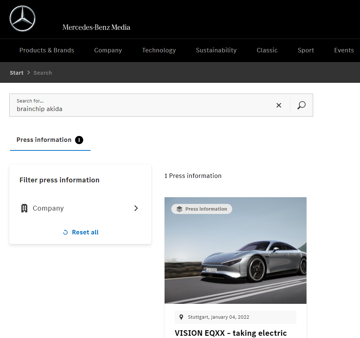Click the Mercedes-Benz star logo
The height and width of the screenshot is (338, 360).
pyautogui.click(x=22, y=19)
